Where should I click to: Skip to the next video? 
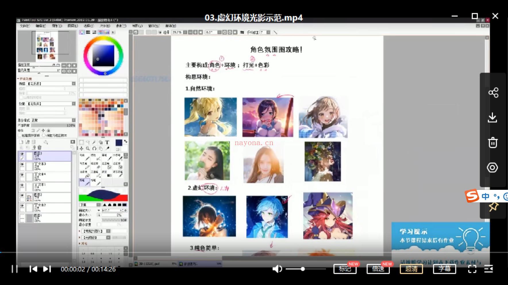pos(47,269)
